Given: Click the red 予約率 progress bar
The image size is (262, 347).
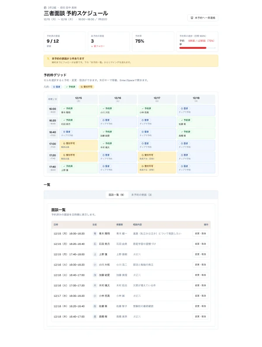Looking at the screenshot, I should [x=197, y=48].
